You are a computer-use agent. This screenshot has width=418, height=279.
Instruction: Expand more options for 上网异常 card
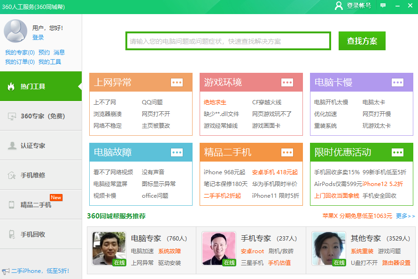[177, 82]
